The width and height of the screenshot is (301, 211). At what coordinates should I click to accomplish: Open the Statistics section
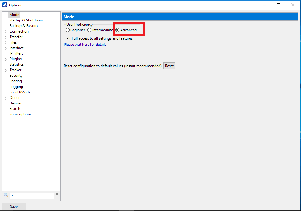click(17, 64)
